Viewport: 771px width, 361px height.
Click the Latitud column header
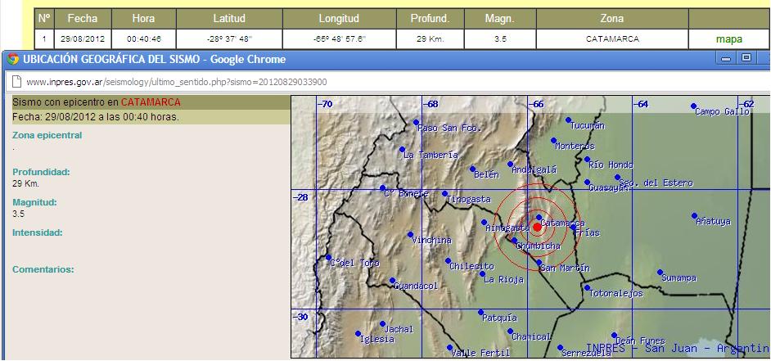(229, 18)
